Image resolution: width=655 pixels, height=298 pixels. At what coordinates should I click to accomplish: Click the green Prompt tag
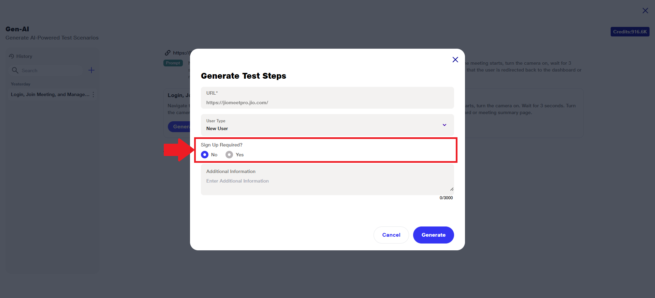click(173, 63)
